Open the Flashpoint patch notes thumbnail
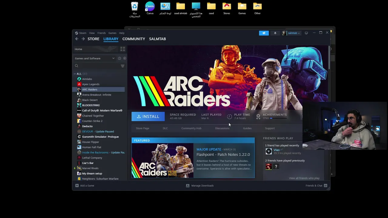This screenshot has width=388, height=218. (162, 160)
